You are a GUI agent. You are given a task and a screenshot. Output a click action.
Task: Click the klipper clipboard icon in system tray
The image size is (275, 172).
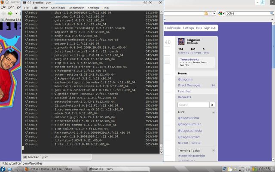point(230,169)
